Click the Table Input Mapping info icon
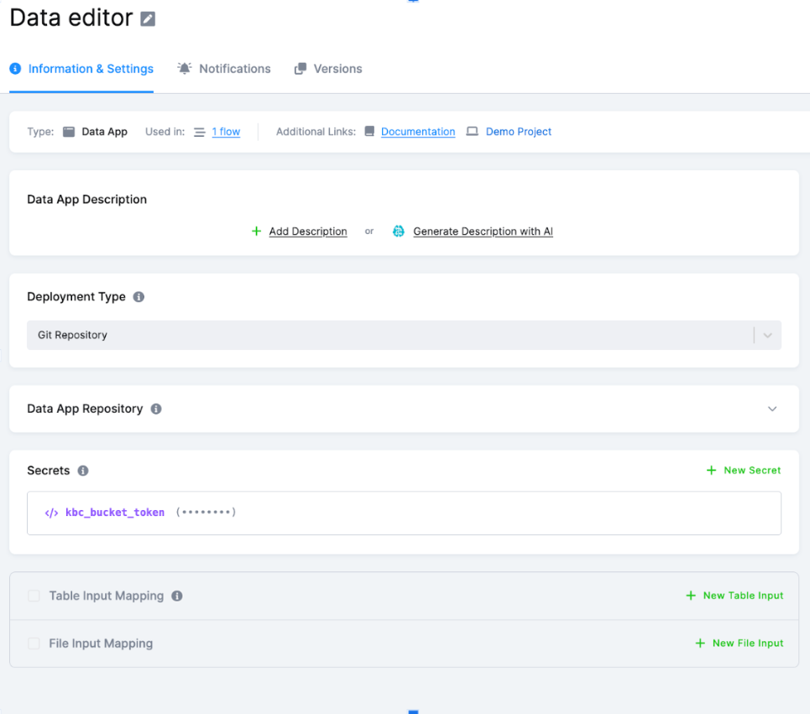 coord(176,596)
